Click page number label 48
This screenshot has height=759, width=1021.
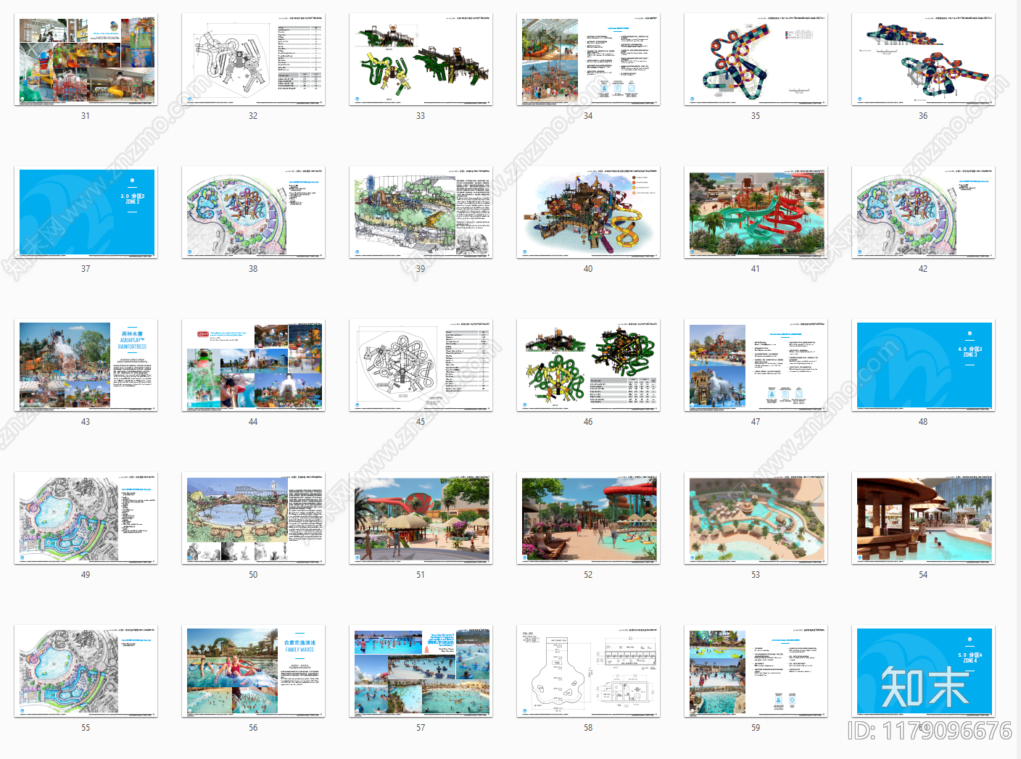click(923, 422)
